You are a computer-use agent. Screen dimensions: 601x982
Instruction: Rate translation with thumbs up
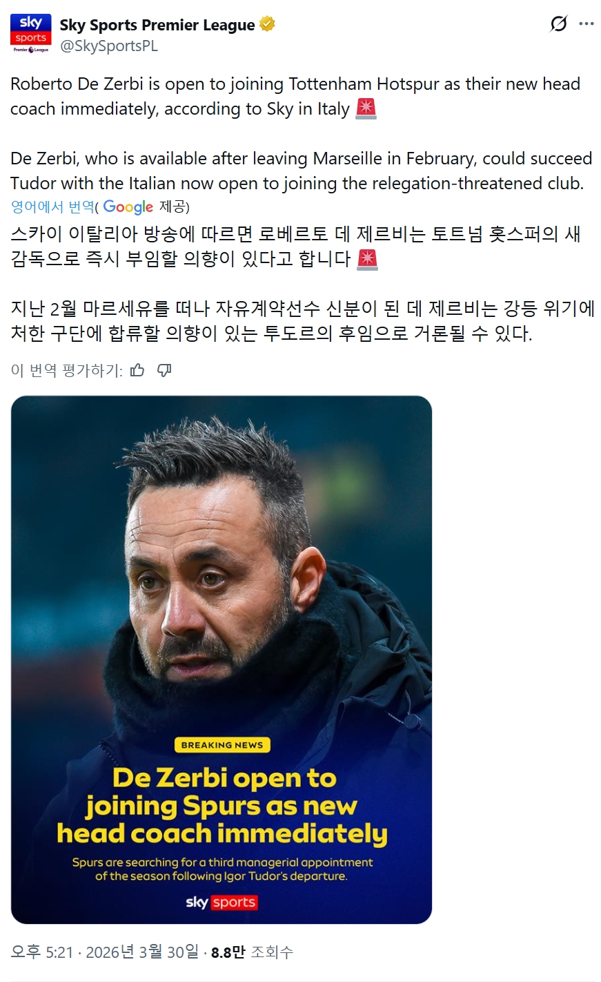coord(137,370)
